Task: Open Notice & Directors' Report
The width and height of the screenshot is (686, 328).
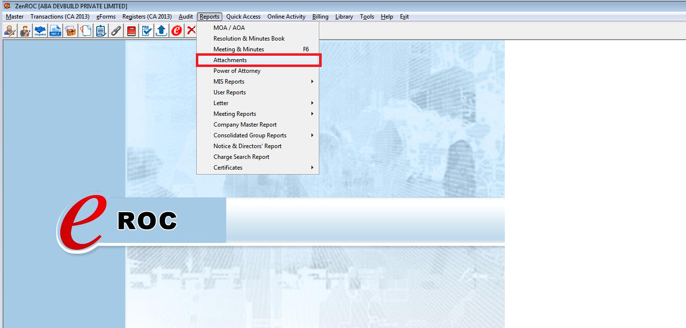Action: point(258,146)
